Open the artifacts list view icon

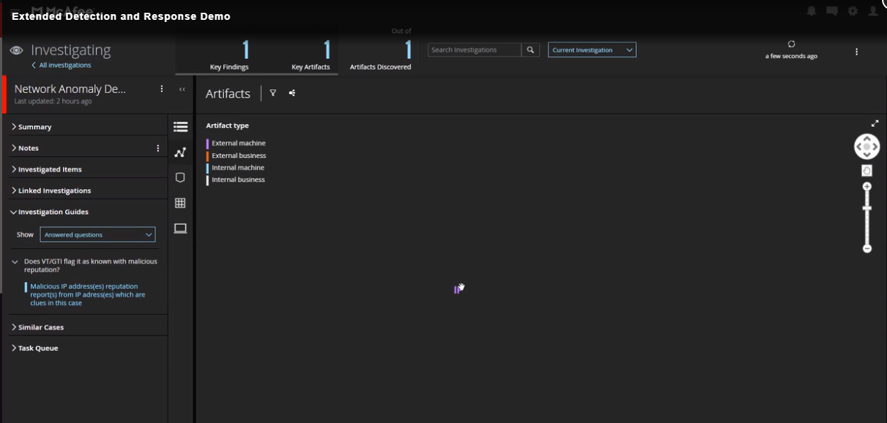(181, 127)
